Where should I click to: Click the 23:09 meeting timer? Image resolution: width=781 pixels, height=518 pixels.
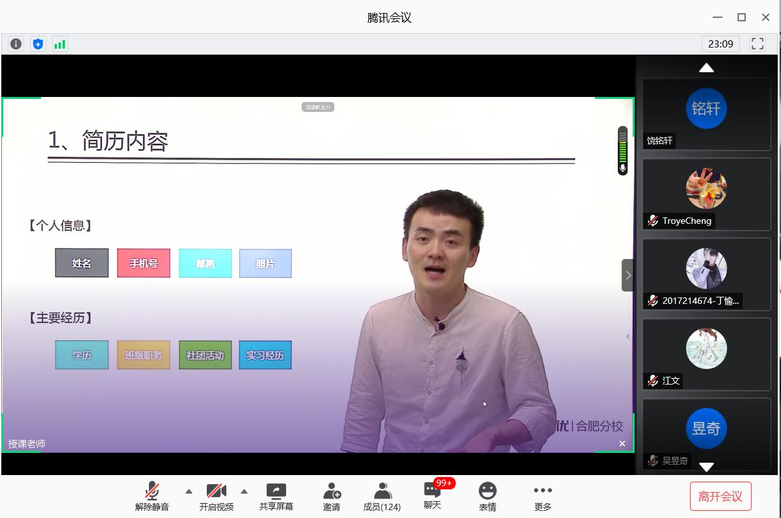(721, 44)
